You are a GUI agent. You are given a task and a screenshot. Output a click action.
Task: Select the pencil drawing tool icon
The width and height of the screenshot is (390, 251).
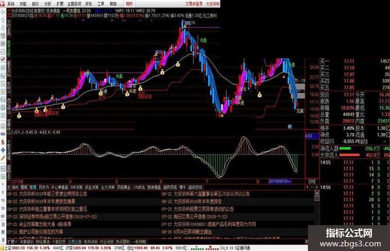(3, 158)
